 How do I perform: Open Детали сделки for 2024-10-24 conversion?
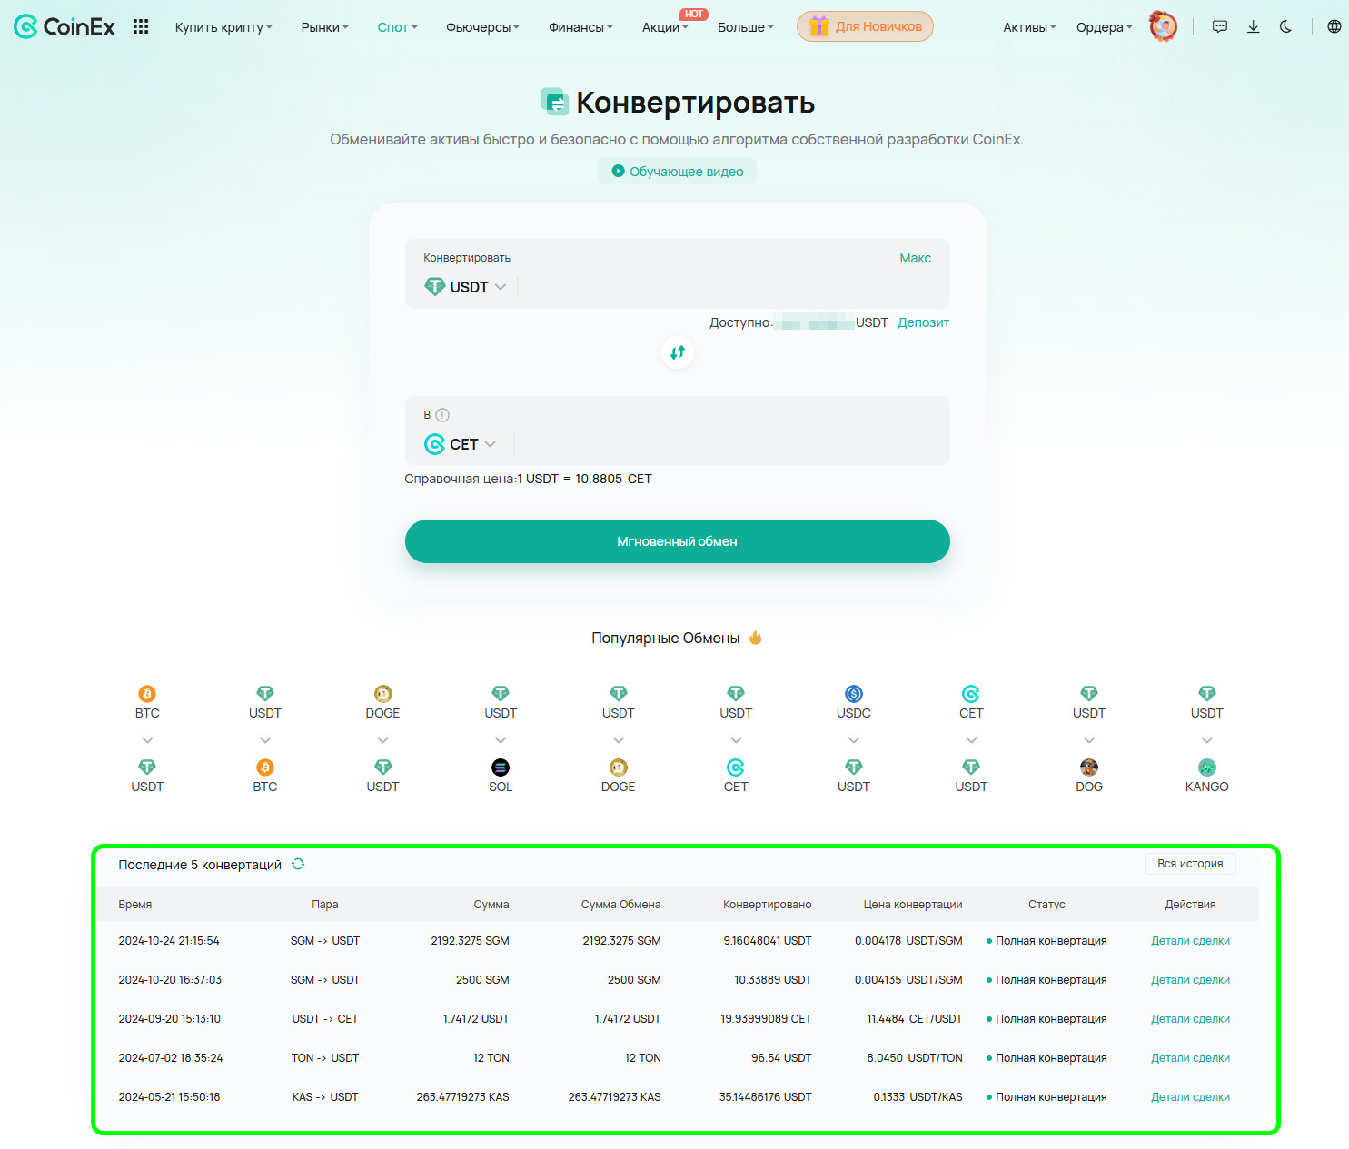click(1190, 941)
